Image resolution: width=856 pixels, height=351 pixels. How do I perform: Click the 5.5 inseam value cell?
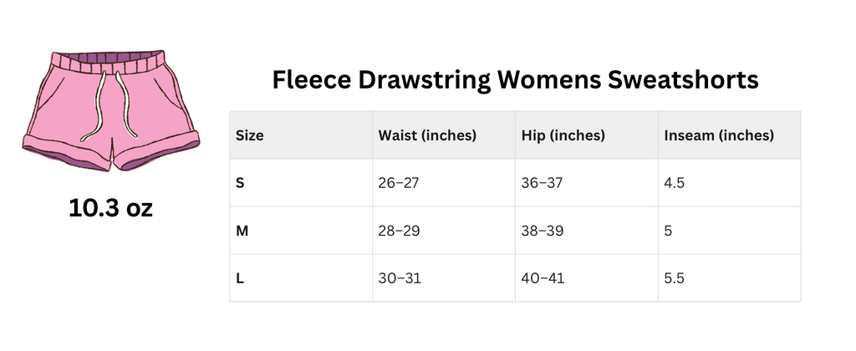pos(675,277)
